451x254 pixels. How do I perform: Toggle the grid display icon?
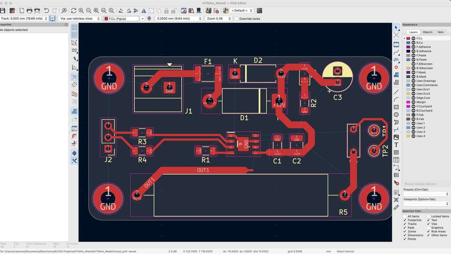click(x=74, y=27)
